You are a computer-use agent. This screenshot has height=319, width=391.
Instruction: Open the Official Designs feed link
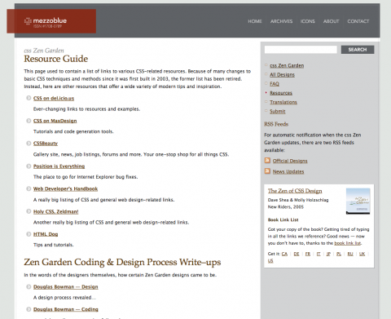pyautogui.click(x=290, y=161)
